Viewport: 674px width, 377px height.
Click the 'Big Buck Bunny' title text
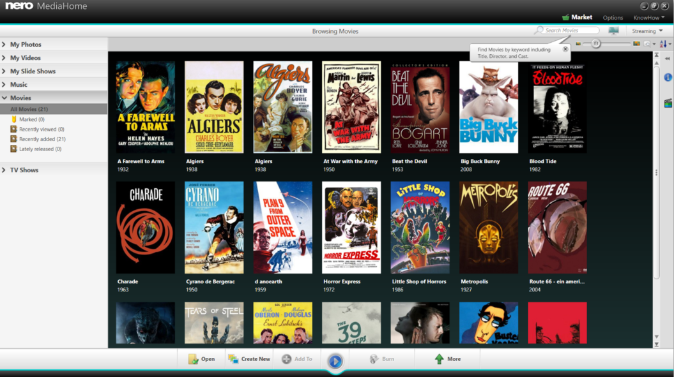coord(480,161)
